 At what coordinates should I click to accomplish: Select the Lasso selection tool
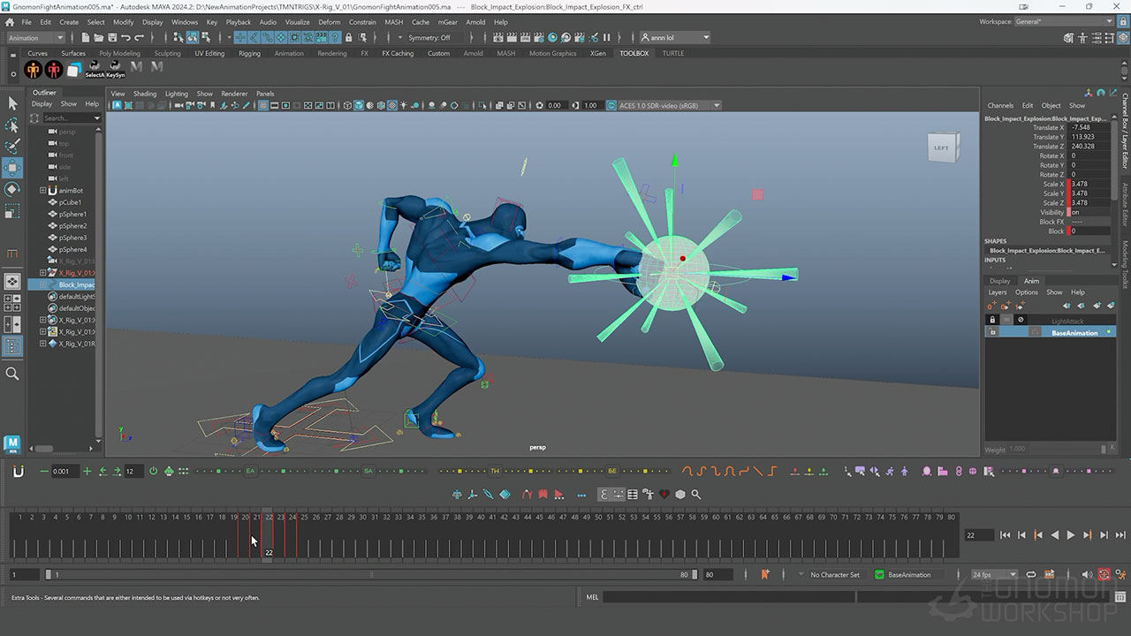pyautogui.click(x=12, y=125)
